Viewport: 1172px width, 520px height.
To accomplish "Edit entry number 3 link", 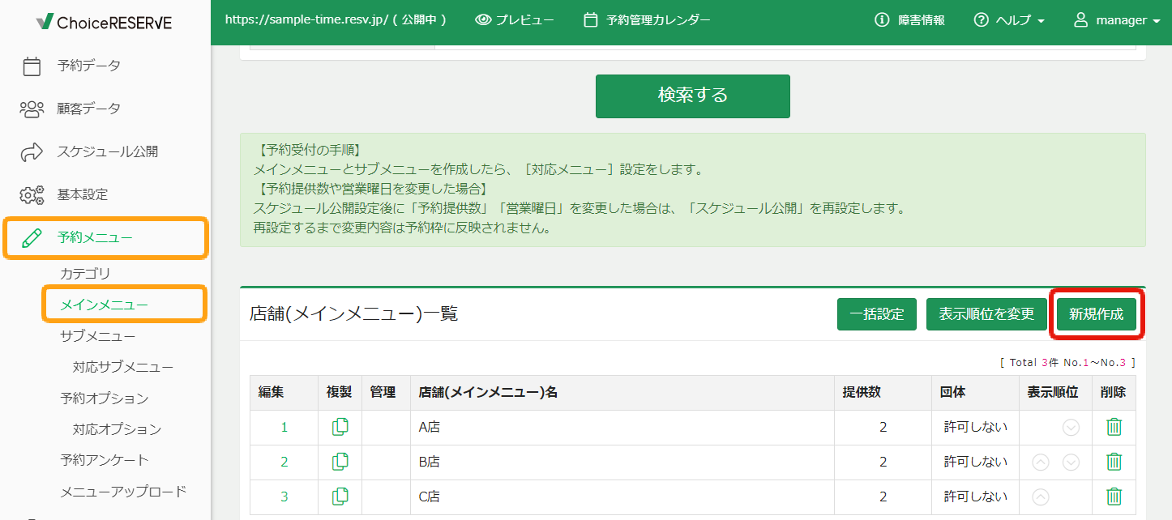I will [284, 497].
